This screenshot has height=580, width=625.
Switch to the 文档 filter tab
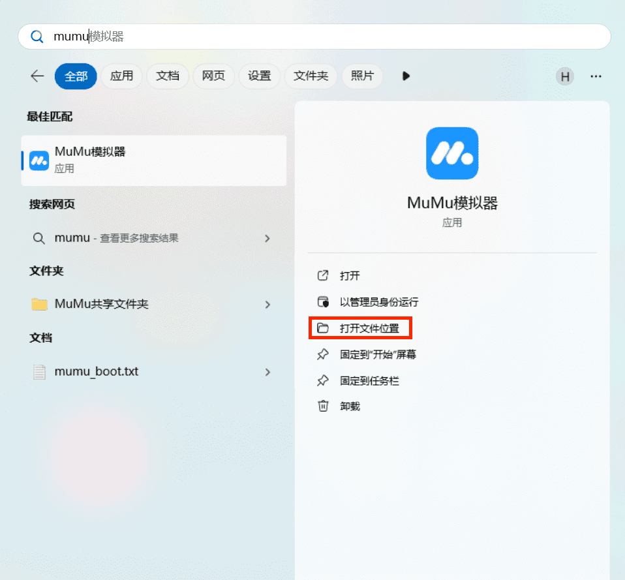coord(168,76)
